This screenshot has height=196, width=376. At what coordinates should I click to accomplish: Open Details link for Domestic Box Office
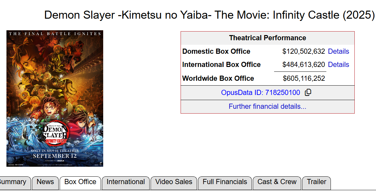pos(338,51)
